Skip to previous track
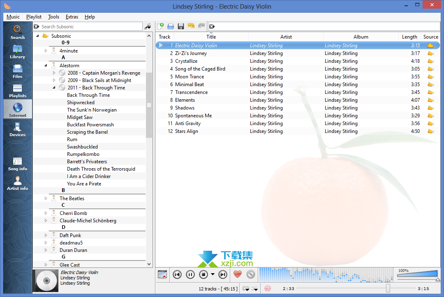 point(177,274)
